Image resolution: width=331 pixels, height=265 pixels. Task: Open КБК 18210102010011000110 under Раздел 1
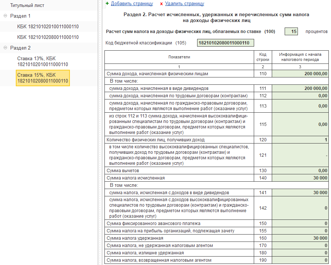tap(48, 27)
